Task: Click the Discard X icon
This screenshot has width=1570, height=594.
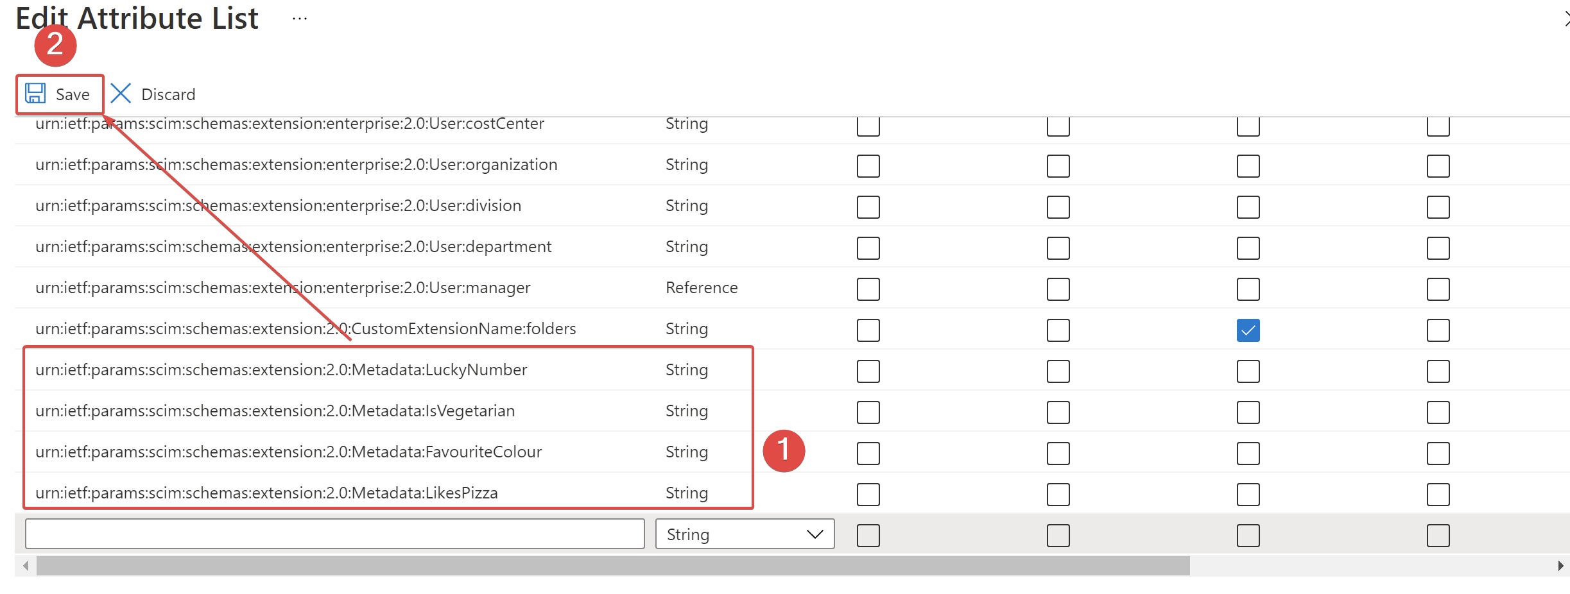Action: coord(121,94)
